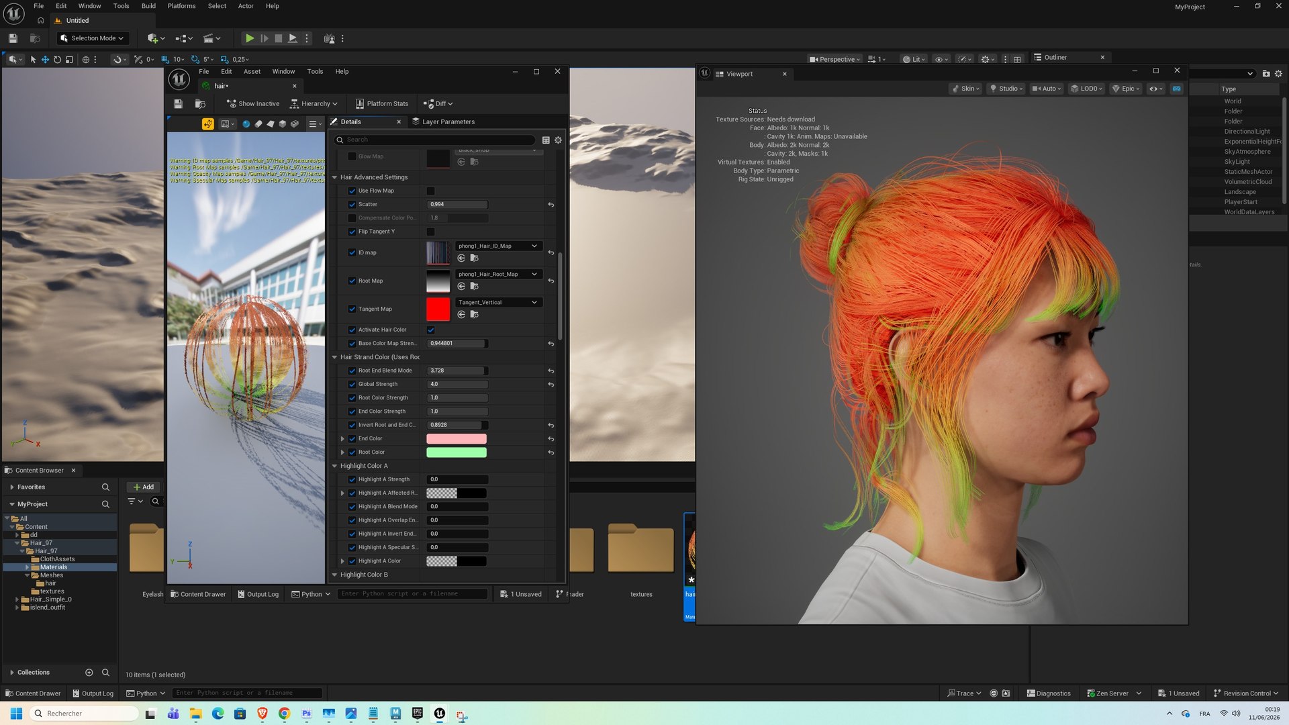Open the phong1_Hair_ID_Map texture dropdown
This screenshot has width=1289, height=725.
tap(498, 246)
